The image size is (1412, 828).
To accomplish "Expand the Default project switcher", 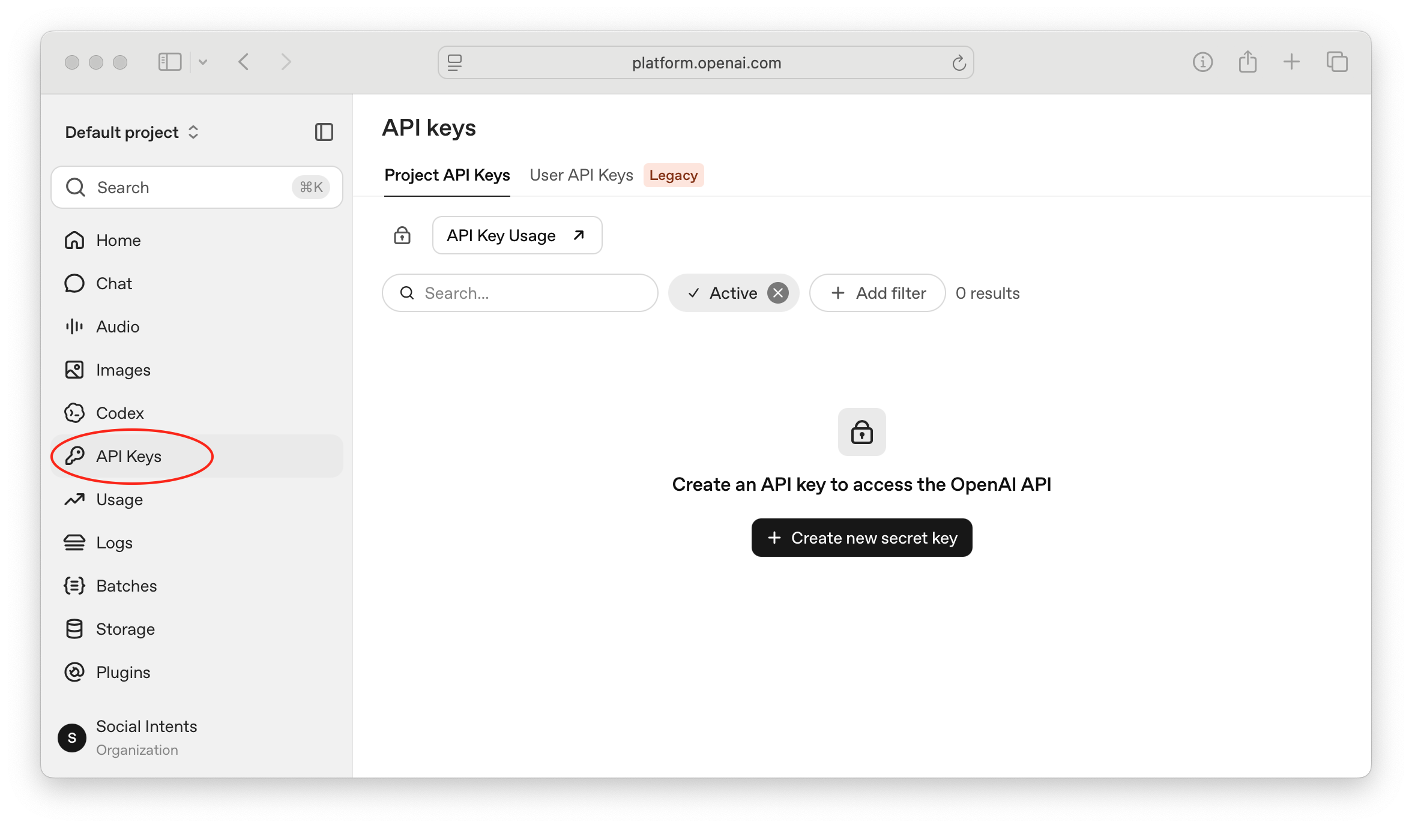I will [x=132, y=132].
